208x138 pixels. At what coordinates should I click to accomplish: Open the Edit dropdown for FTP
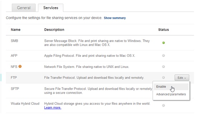(x=182, y=78)
